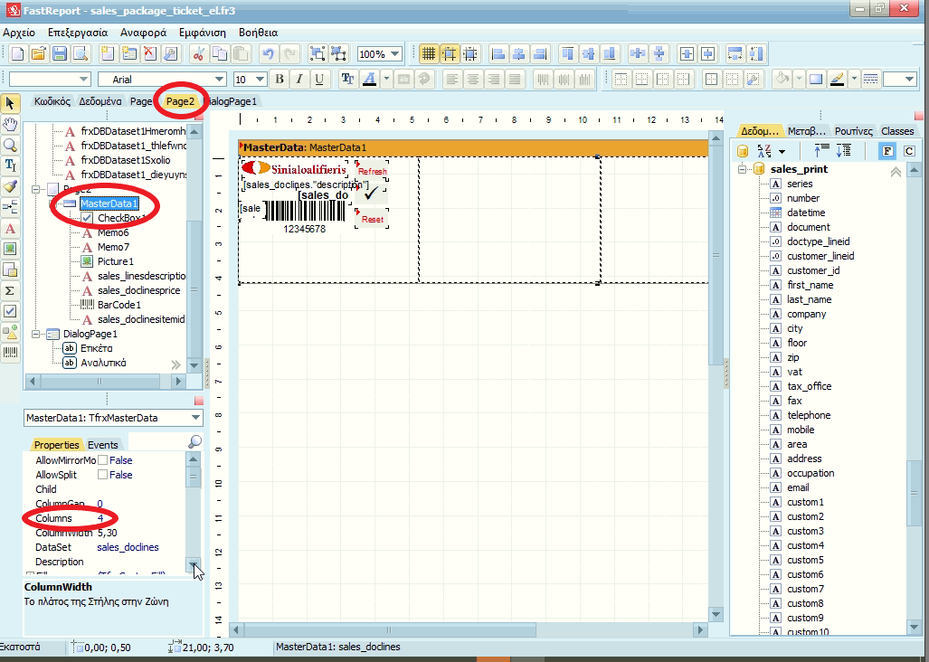The image size is (929, 662).
Task: Toggle the AllowSplit checkbox
Action: click(102, 474)
